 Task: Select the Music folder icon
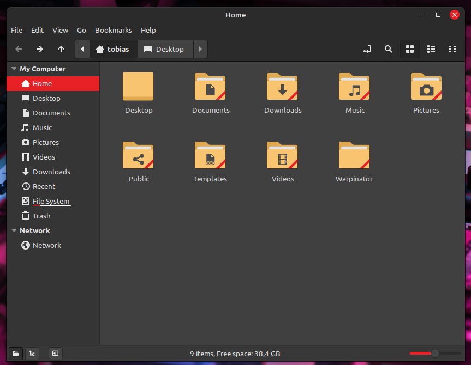pos(354,87)
